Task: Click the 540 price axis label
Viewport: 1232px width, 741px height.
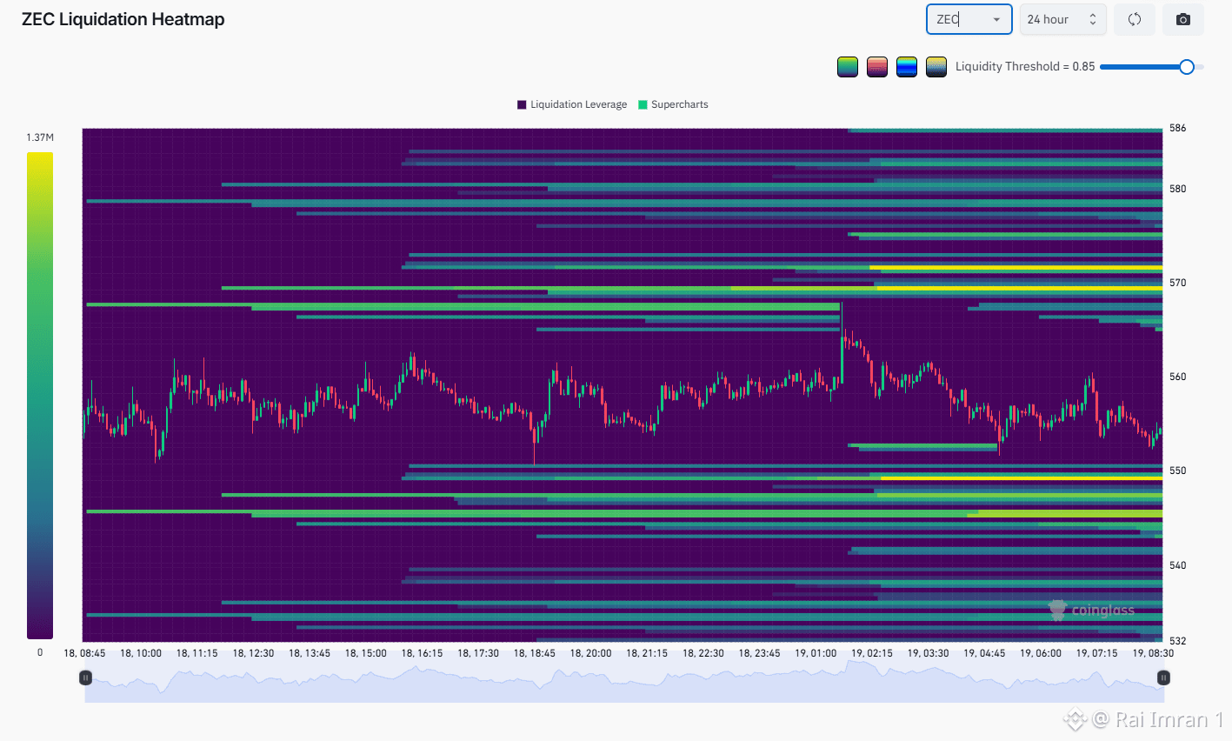Action: [1177, 565]
